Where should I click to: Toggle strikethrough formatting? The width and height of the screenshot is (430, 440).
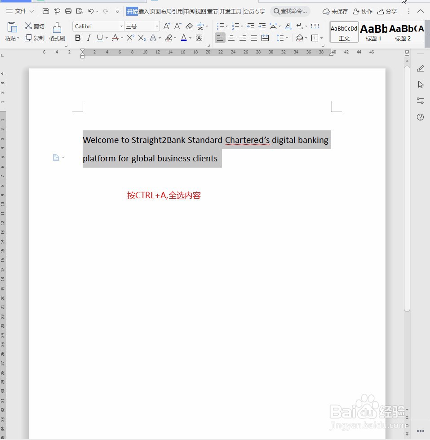[x=115, y=38]
